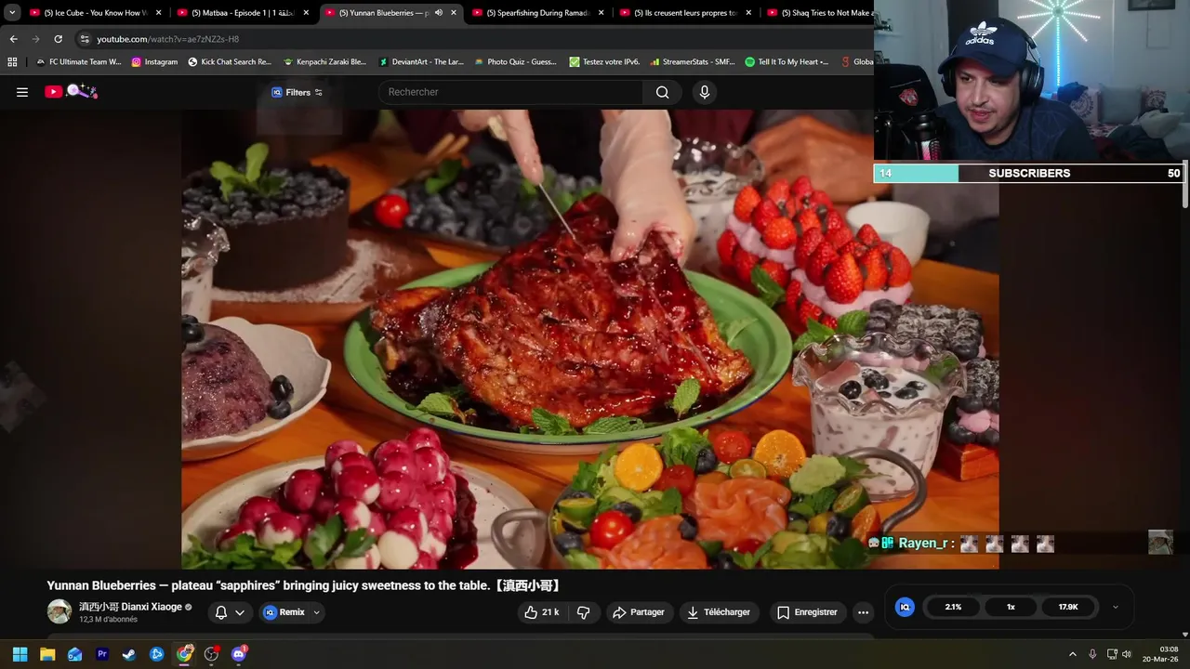
Task: Go back with the browser arrow
Action: 13,39
